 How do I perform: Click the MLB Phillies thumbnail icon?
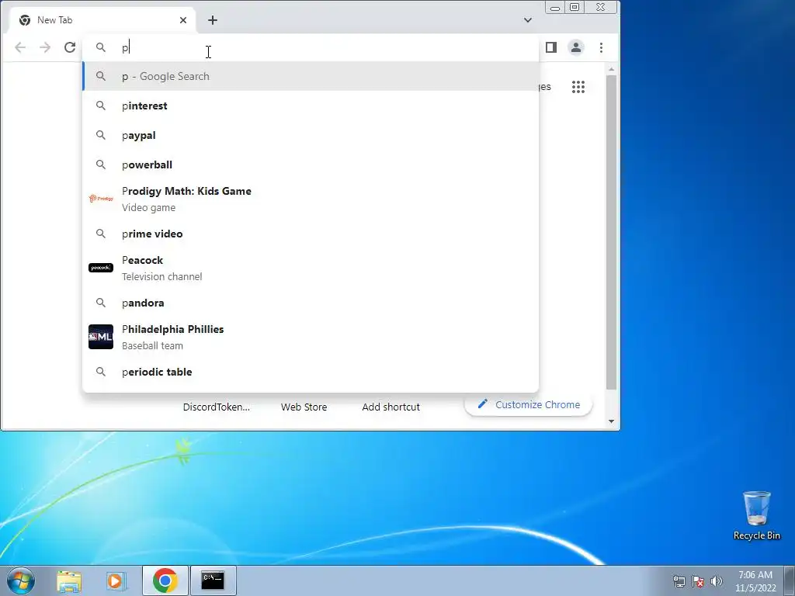coord(101,337)
